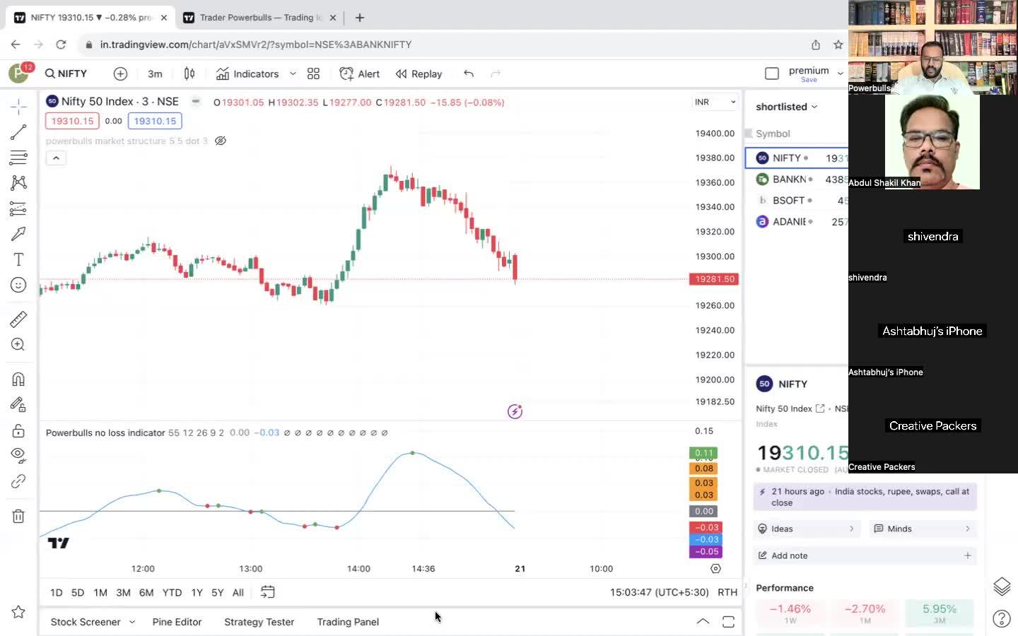Click the Alert button

[x=360, y=73]
